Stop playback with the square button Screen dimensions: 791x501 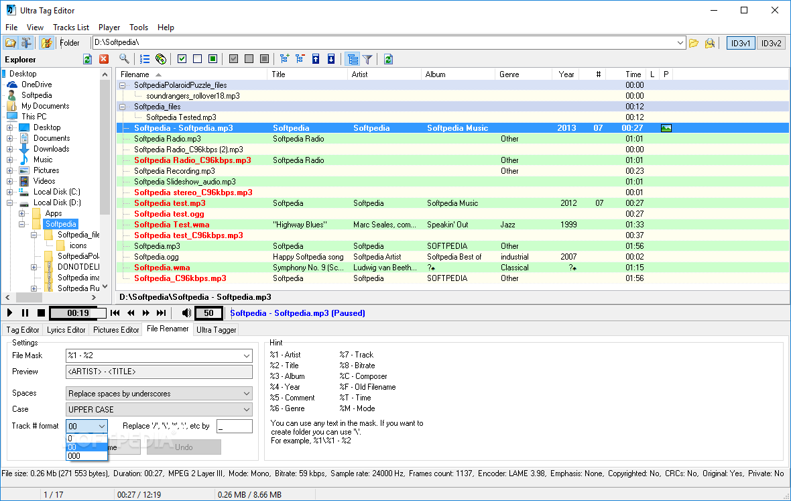(x=42, y=313)
